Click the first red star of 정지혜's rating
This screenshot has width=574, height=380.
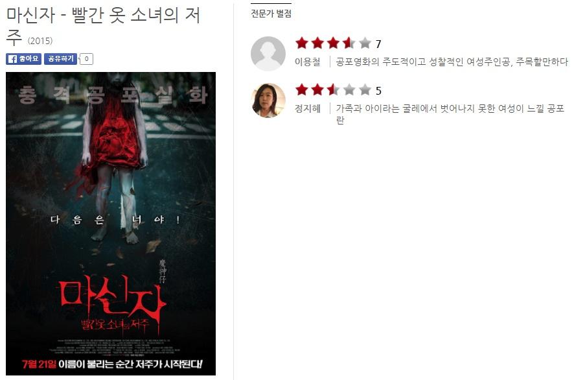302,89
